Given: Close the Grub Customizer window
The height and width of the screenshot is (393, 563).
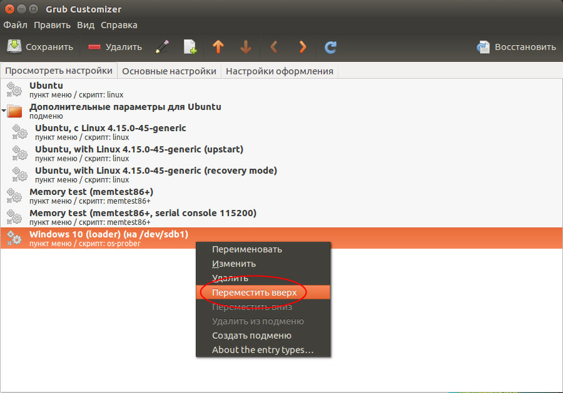Looking at the screenshot, I should [x=9, y=9].
